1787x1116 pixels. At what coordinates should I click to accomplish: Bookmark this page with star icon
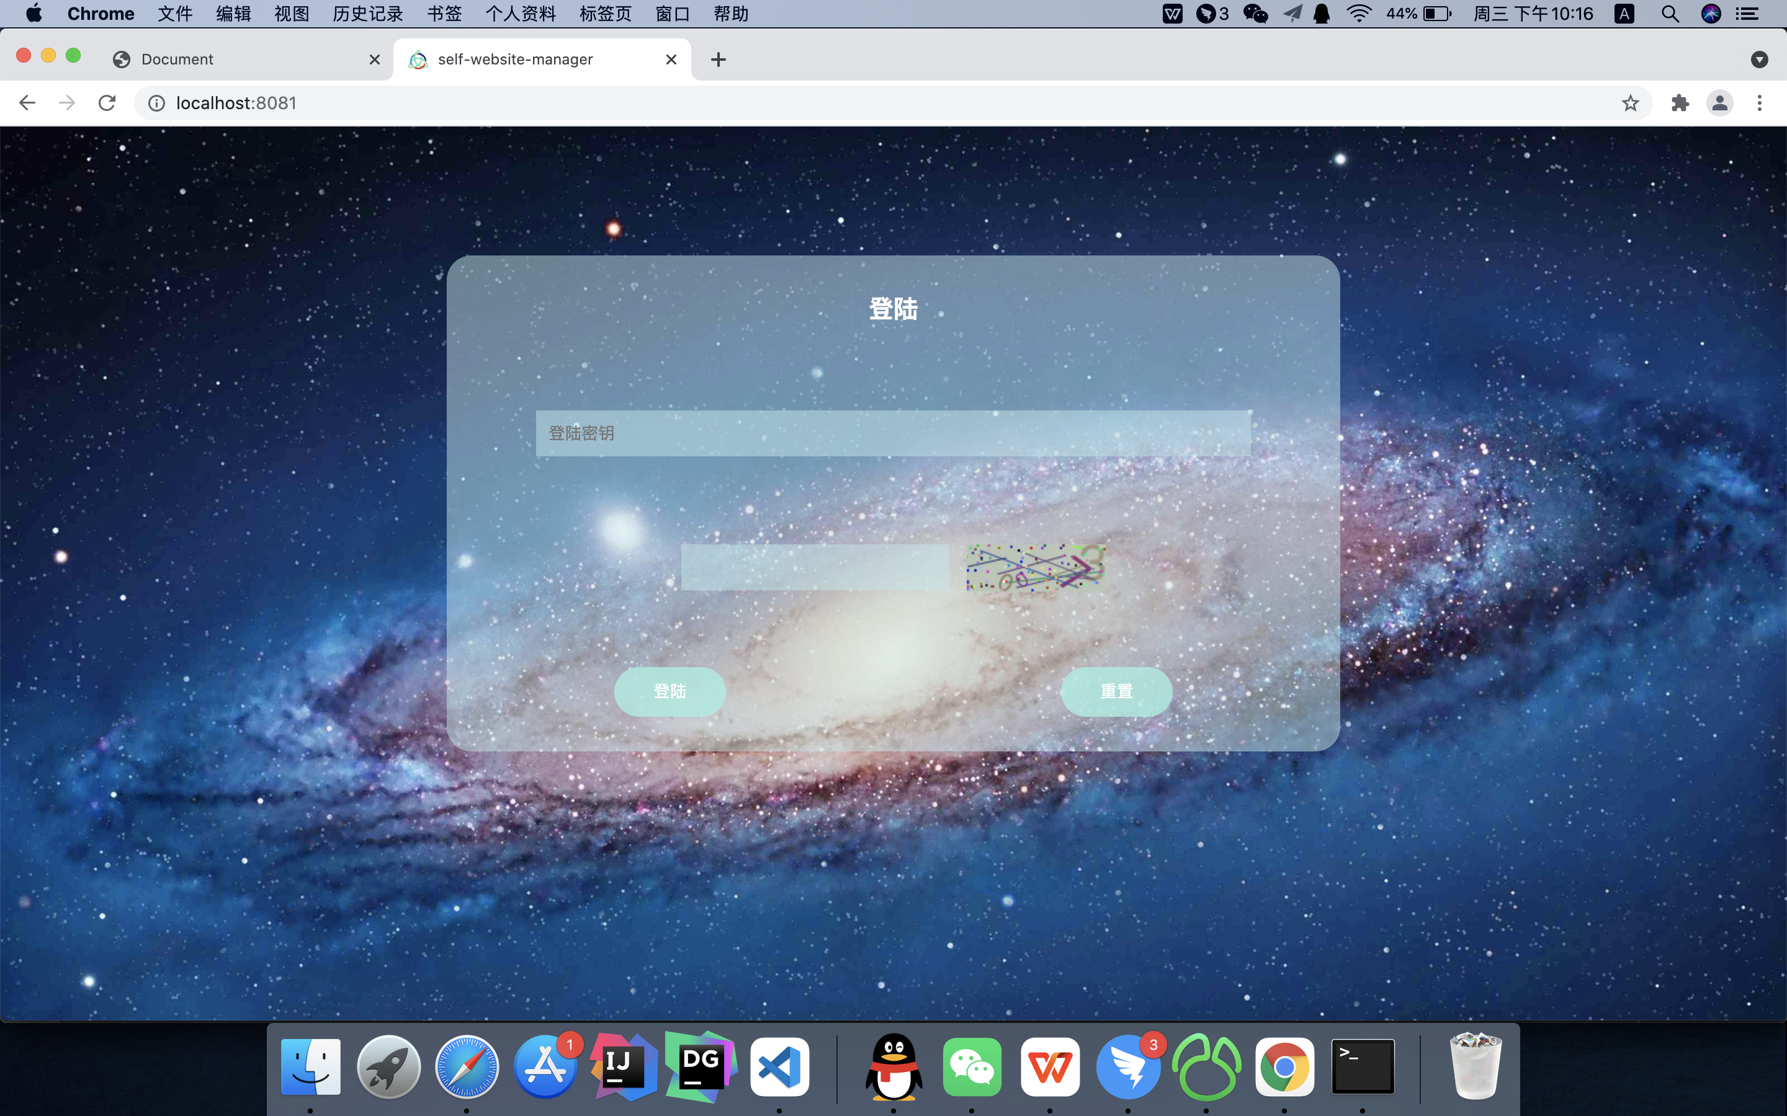click(x=1631, y=102)
